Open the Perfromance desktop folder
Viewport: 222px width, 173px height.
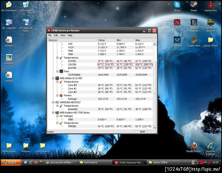pyautogui.click(x=43, y=148)
